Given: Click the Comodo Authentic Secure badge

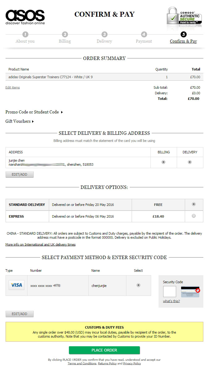Looking at the screenshot, I should click(x=184, y=18).
